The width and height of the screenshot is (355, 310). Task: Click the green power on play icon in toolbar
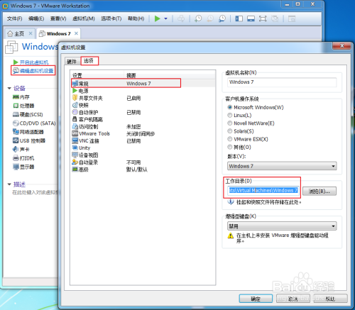click(158, 18)
